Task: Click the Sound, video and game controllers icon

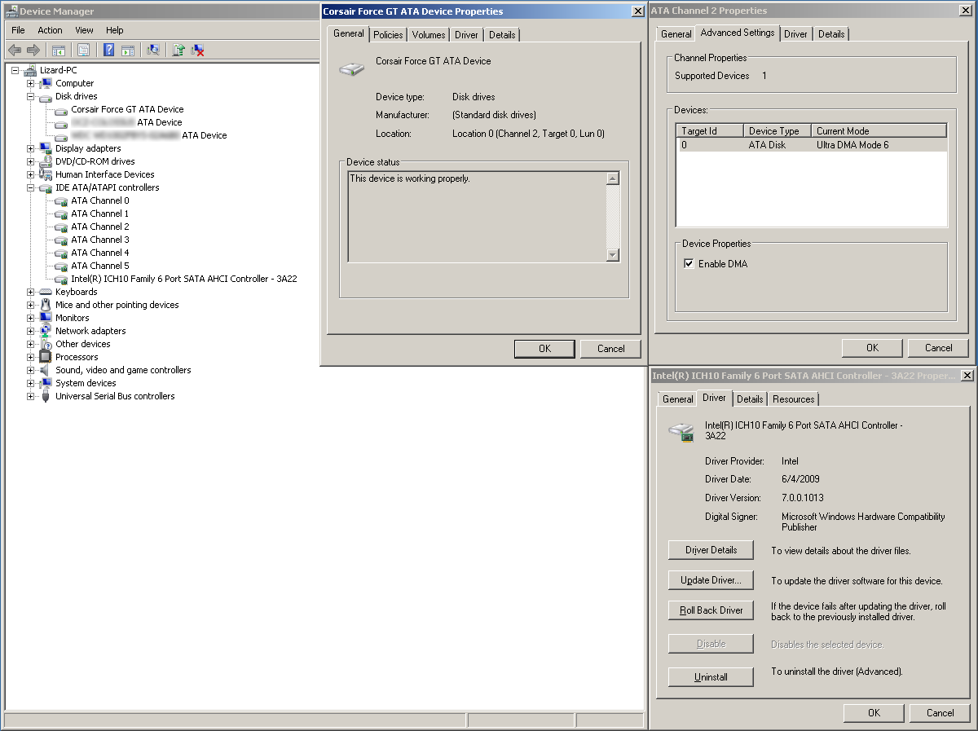Action: 46,370
